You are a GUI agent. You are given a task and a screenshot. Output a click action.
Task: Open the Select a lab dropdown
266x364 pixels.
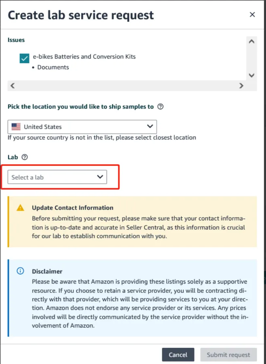coord(57,177)
